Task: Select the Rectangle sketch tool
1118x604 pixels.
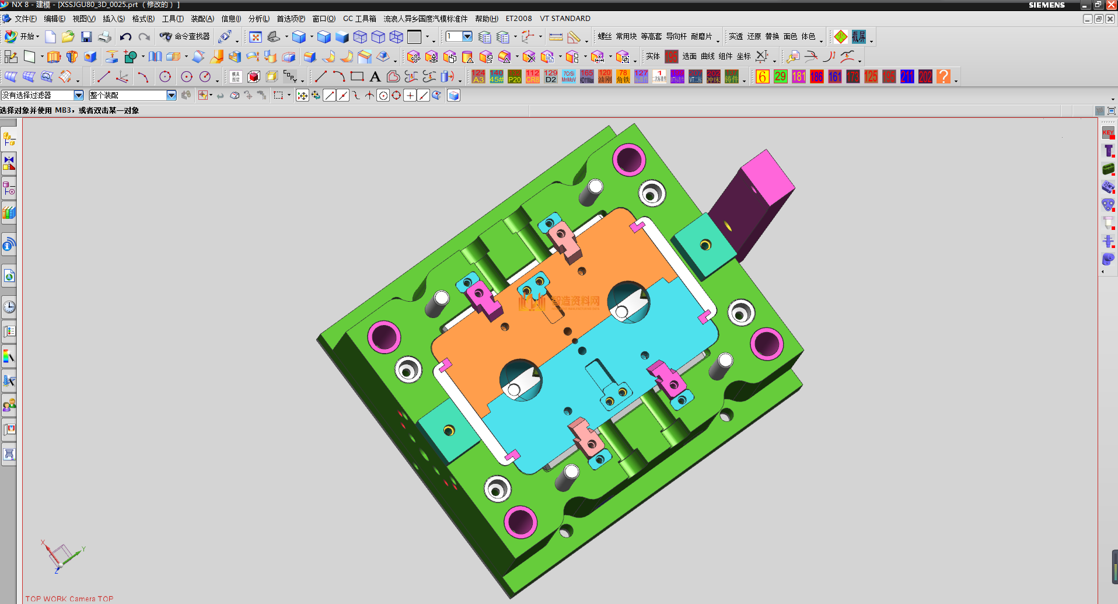Action: 357,76
